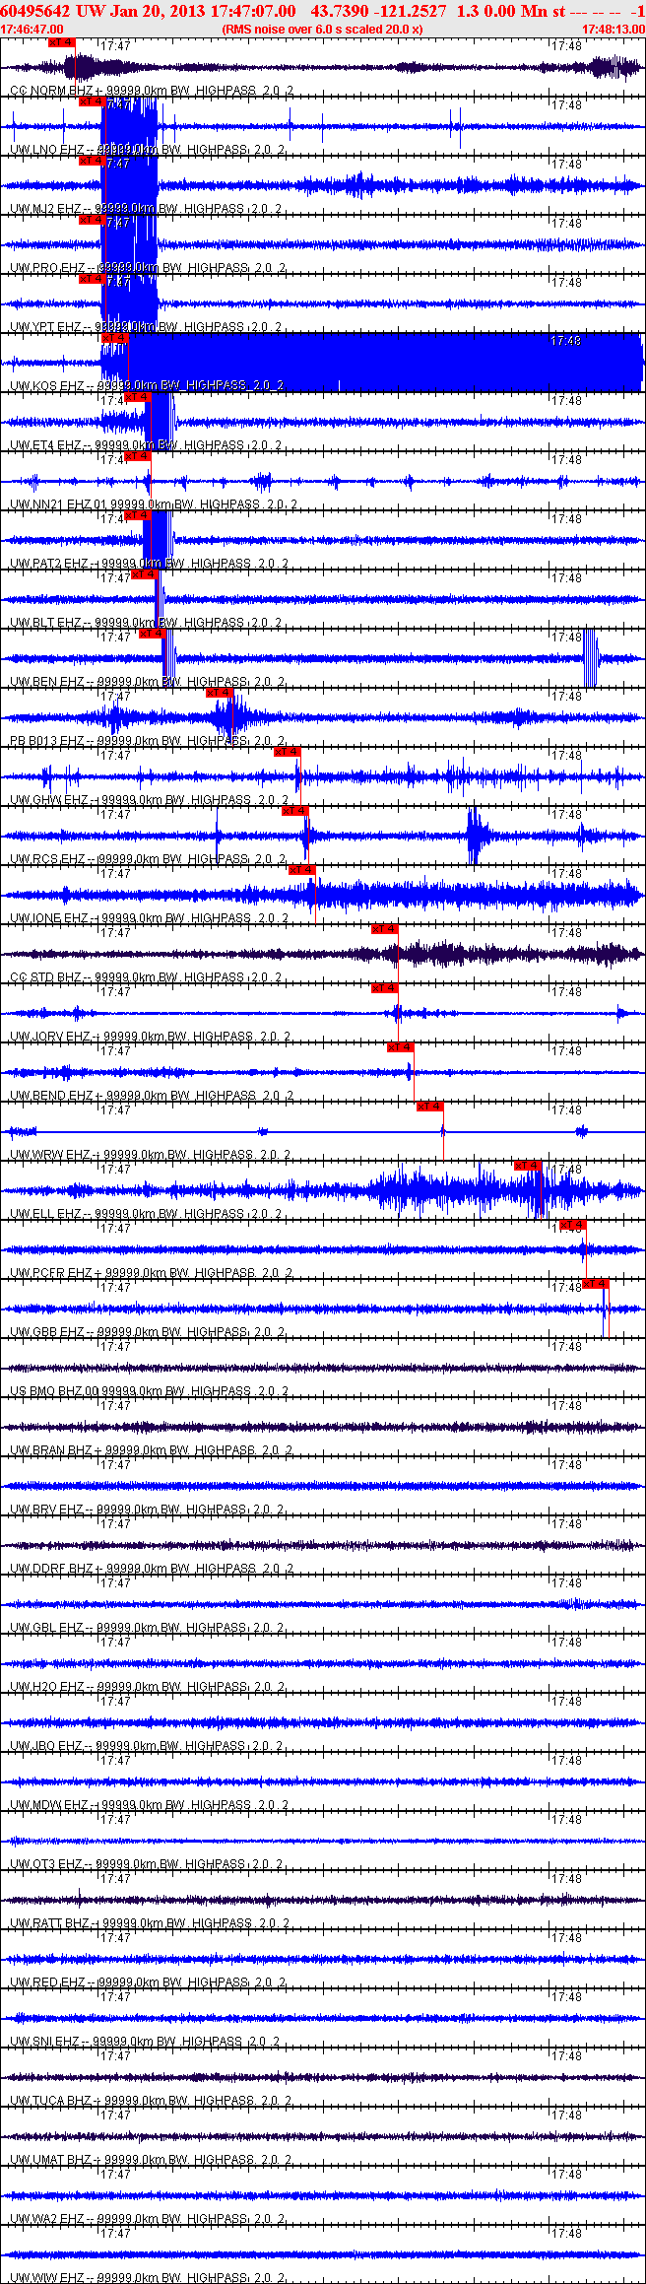Click the UW BRV EHZ station label
The height and width of the screenshot is (2284, 646).
tap(148, 1510)
